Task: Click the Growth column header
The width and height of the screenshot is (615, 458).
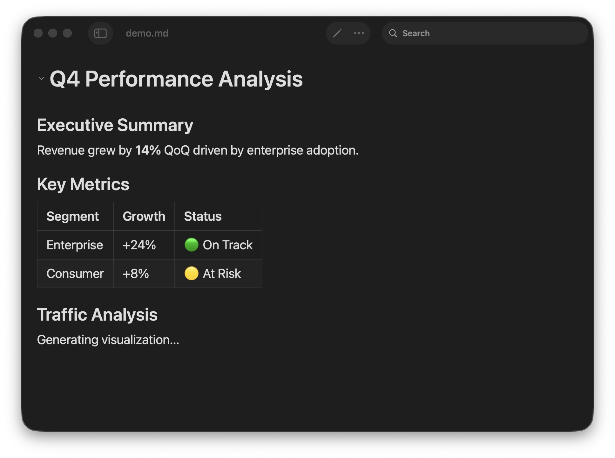Action: pos(144,216)
